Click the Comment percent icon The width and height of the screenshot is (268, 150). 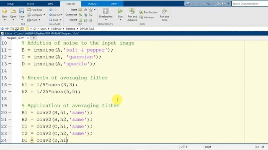coord(80,15)
